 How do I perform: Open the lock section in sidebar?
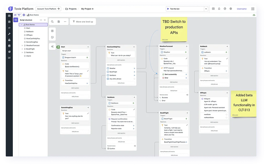pyautogui.click(x=9, y=40)
